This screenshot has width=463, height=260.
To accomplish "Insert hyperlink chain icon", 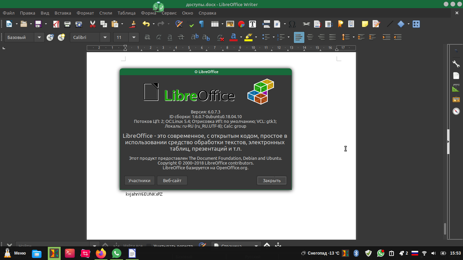I will [x=306, y=24].
